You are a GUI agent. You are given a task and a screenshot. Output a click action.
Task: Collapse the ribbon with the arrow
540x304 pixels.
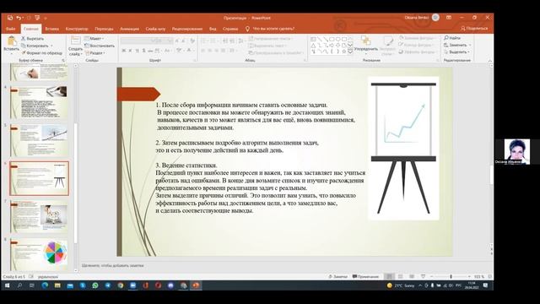pos(490,61)
